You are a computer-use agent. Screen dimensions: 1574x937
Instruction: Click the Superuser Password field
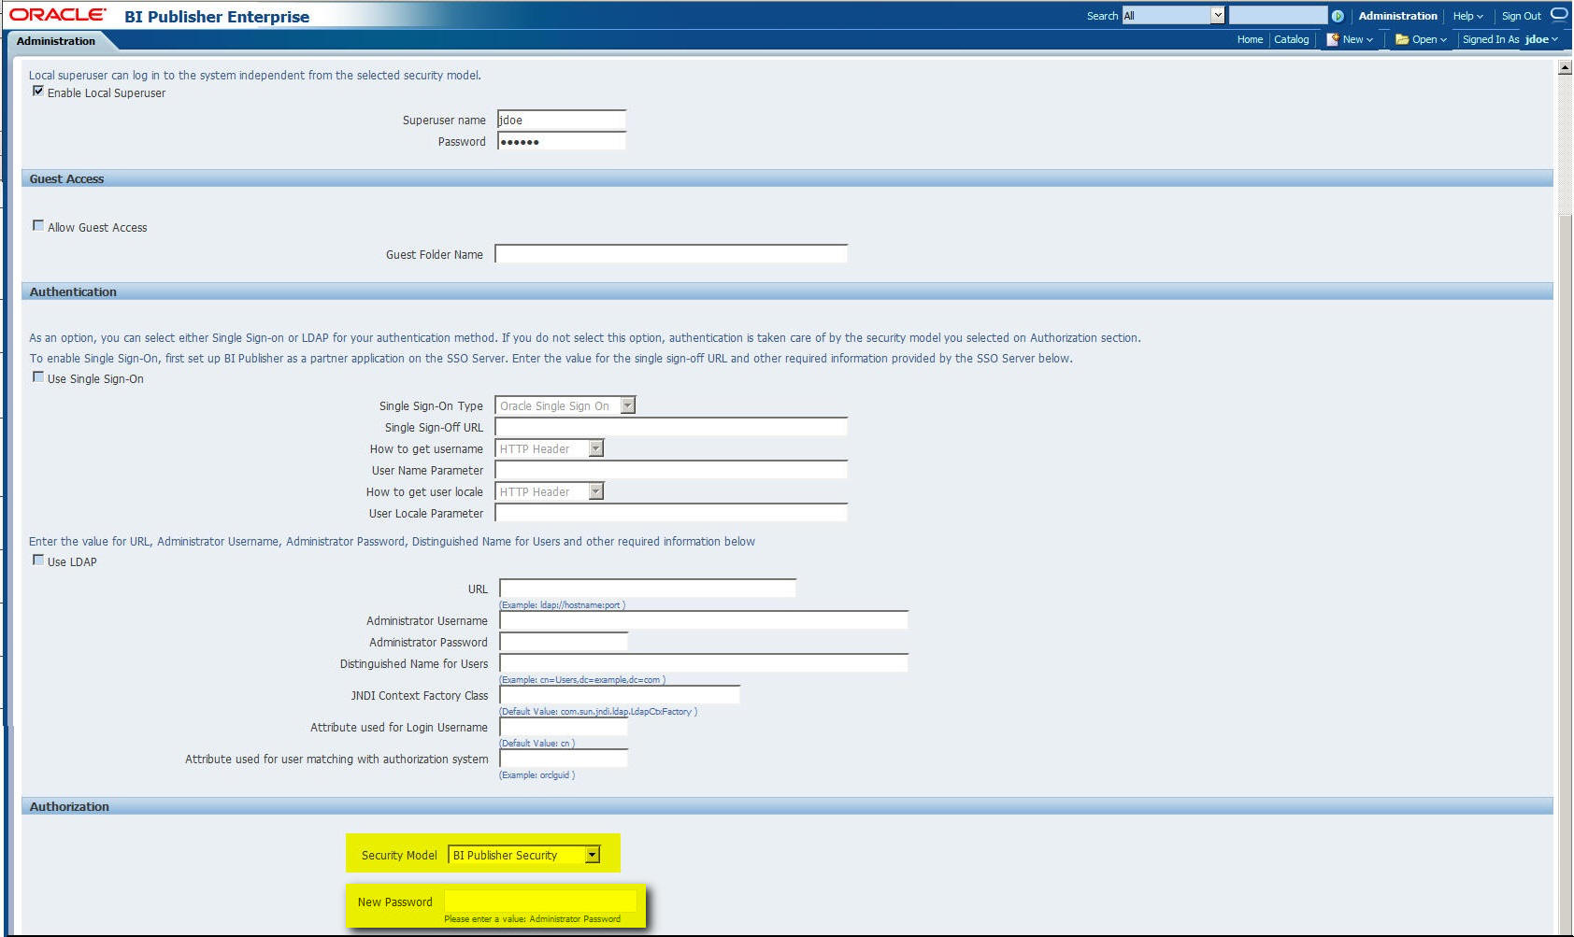click(x=561, y=141)
